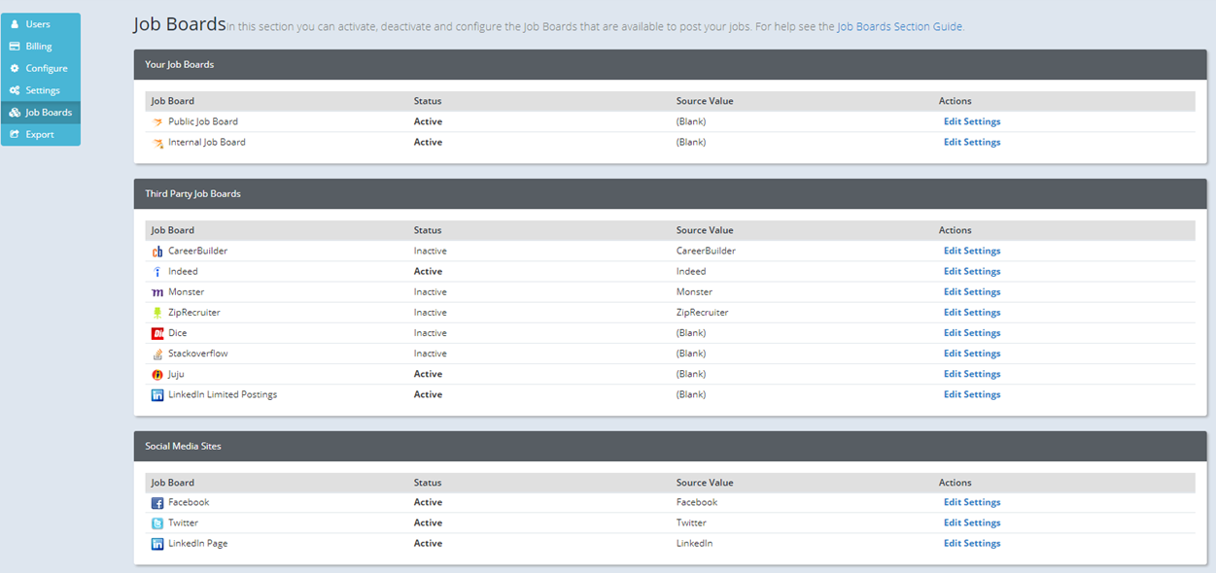Edit Settings for Indeed
The image size is (1216, 573).
point(971,271)
